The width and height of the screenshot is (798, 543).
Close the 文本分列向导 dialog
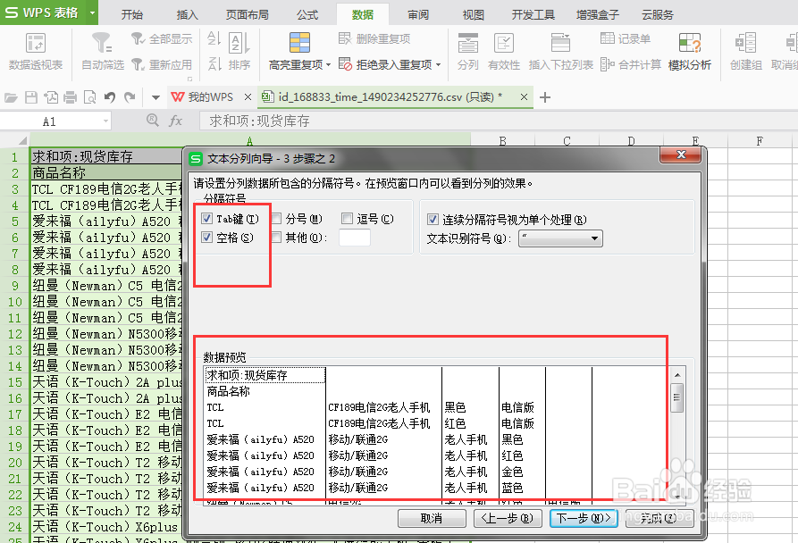[682, 155]
